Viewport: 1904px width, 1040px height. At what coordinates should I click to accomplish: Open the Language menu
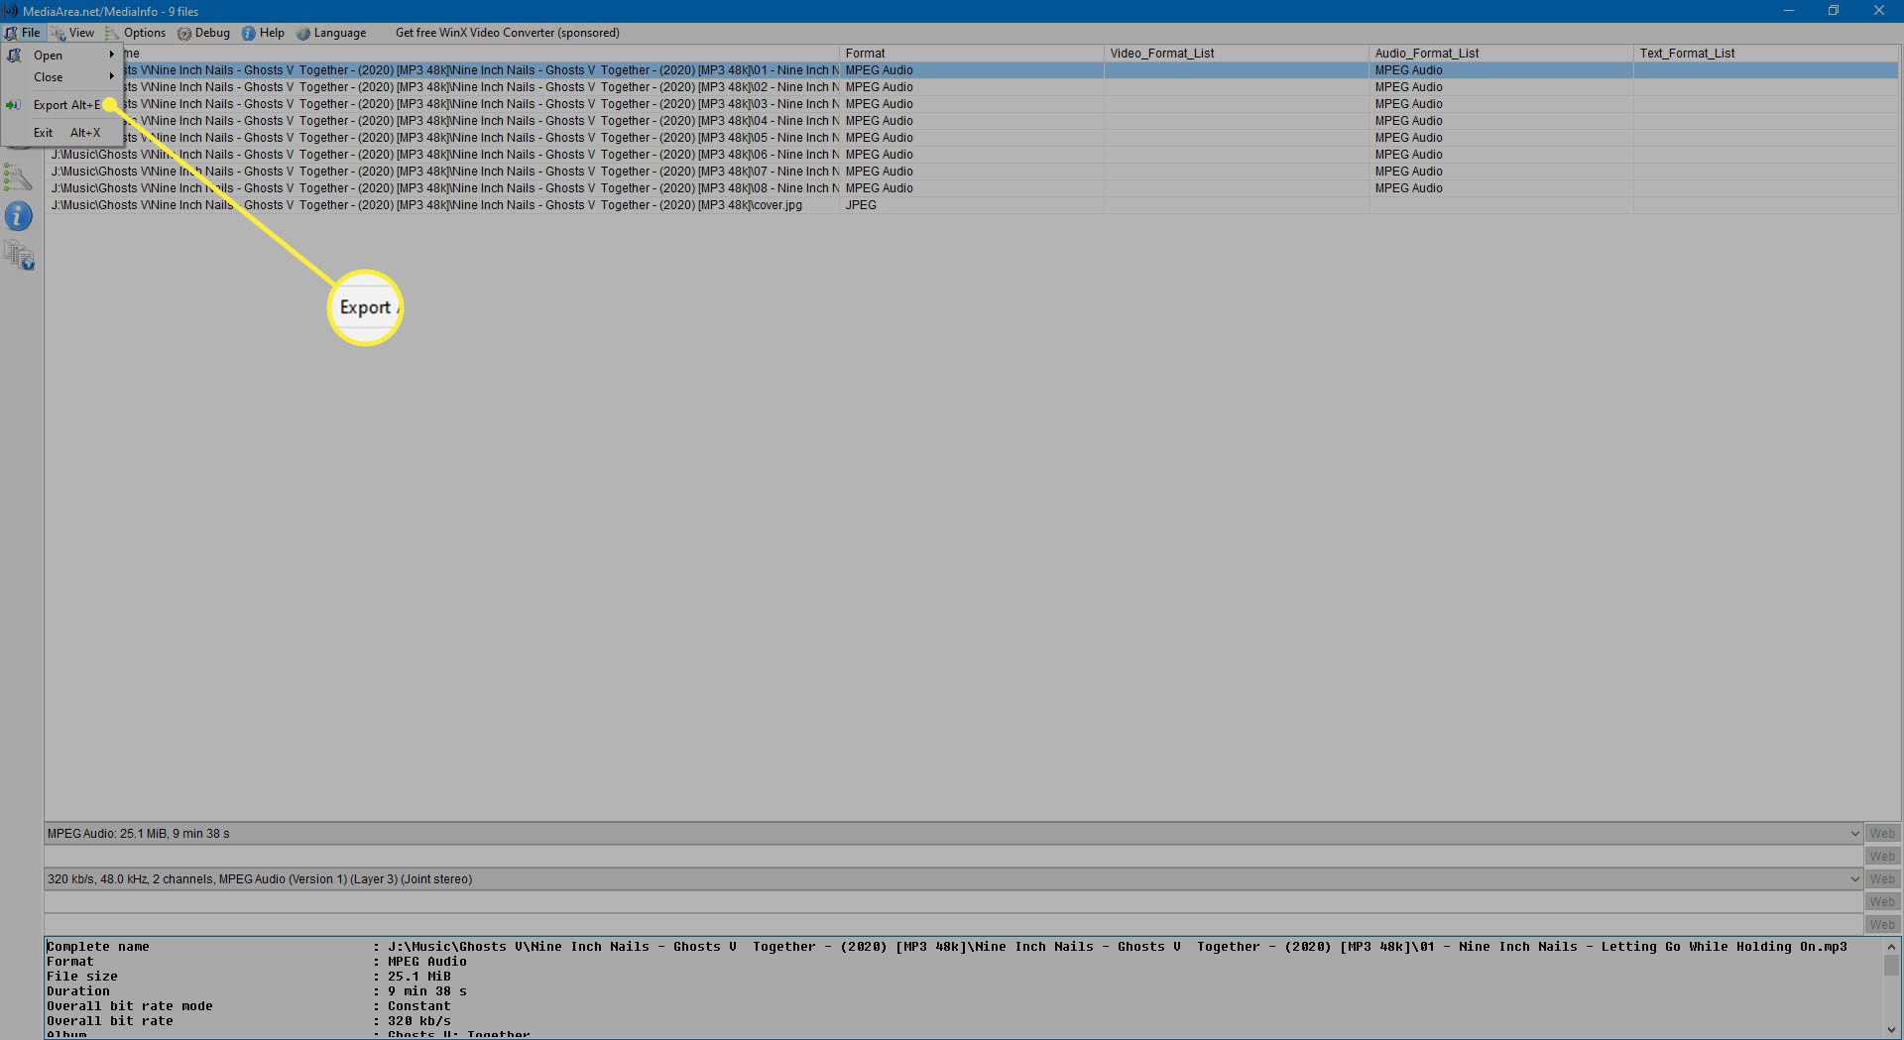click(331, 33)
